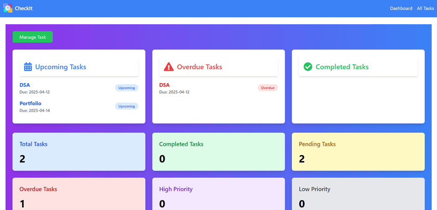This screenshot has height=210, width=437.
Task: Open the Dashboard nav link
Action: (x=401, y=8)
